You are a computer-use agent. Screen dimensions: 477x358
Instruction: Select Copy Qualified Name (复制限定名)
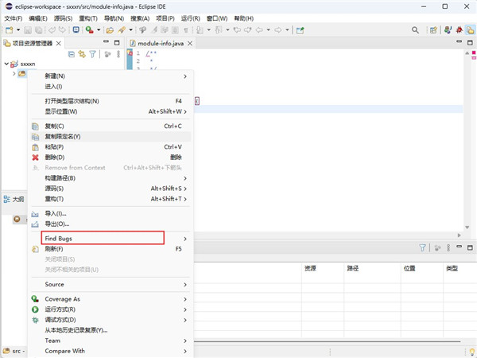point(63,137)
